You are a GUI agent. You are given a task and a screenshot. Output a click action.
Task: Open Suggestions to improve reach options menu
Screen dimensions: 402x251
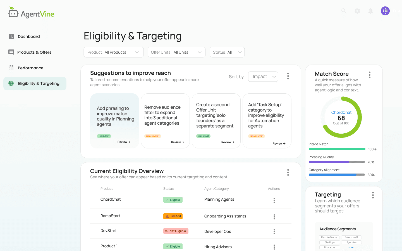288,76
